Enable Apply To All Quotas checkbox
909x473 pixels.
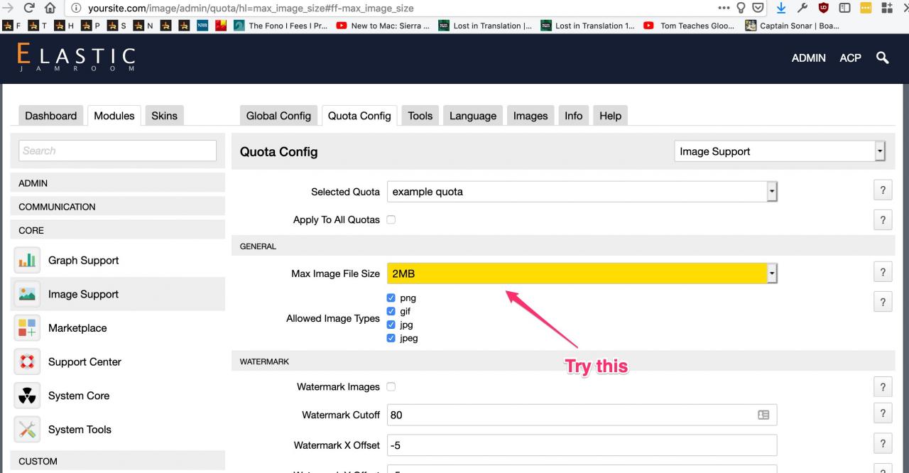click(391, 219)
